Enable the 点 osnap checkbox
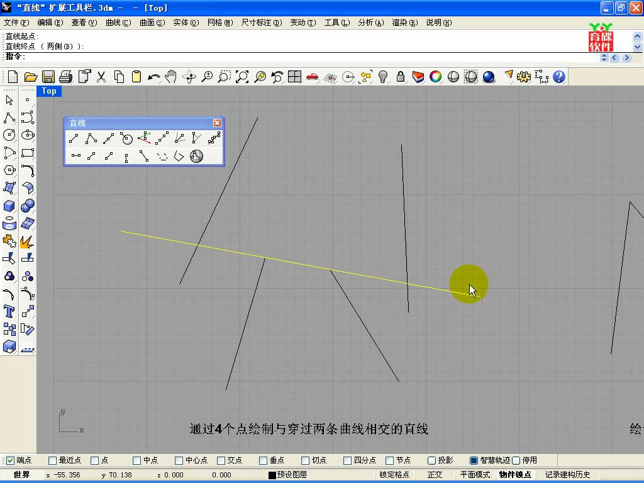Screen dimensions: 644x483 (94, 460)
